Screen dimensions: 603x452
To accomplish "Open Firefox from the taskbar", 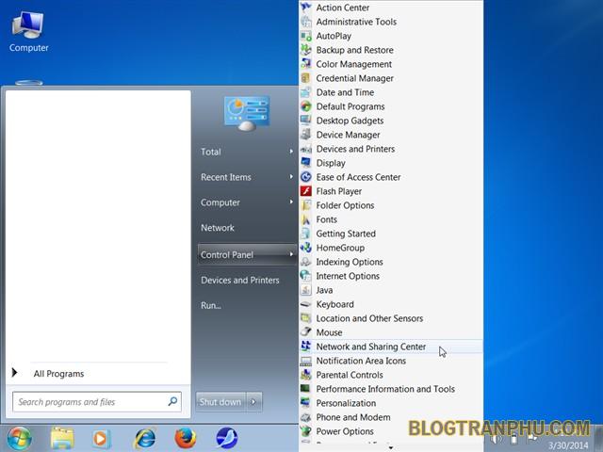I will click(x=186, y=438).
